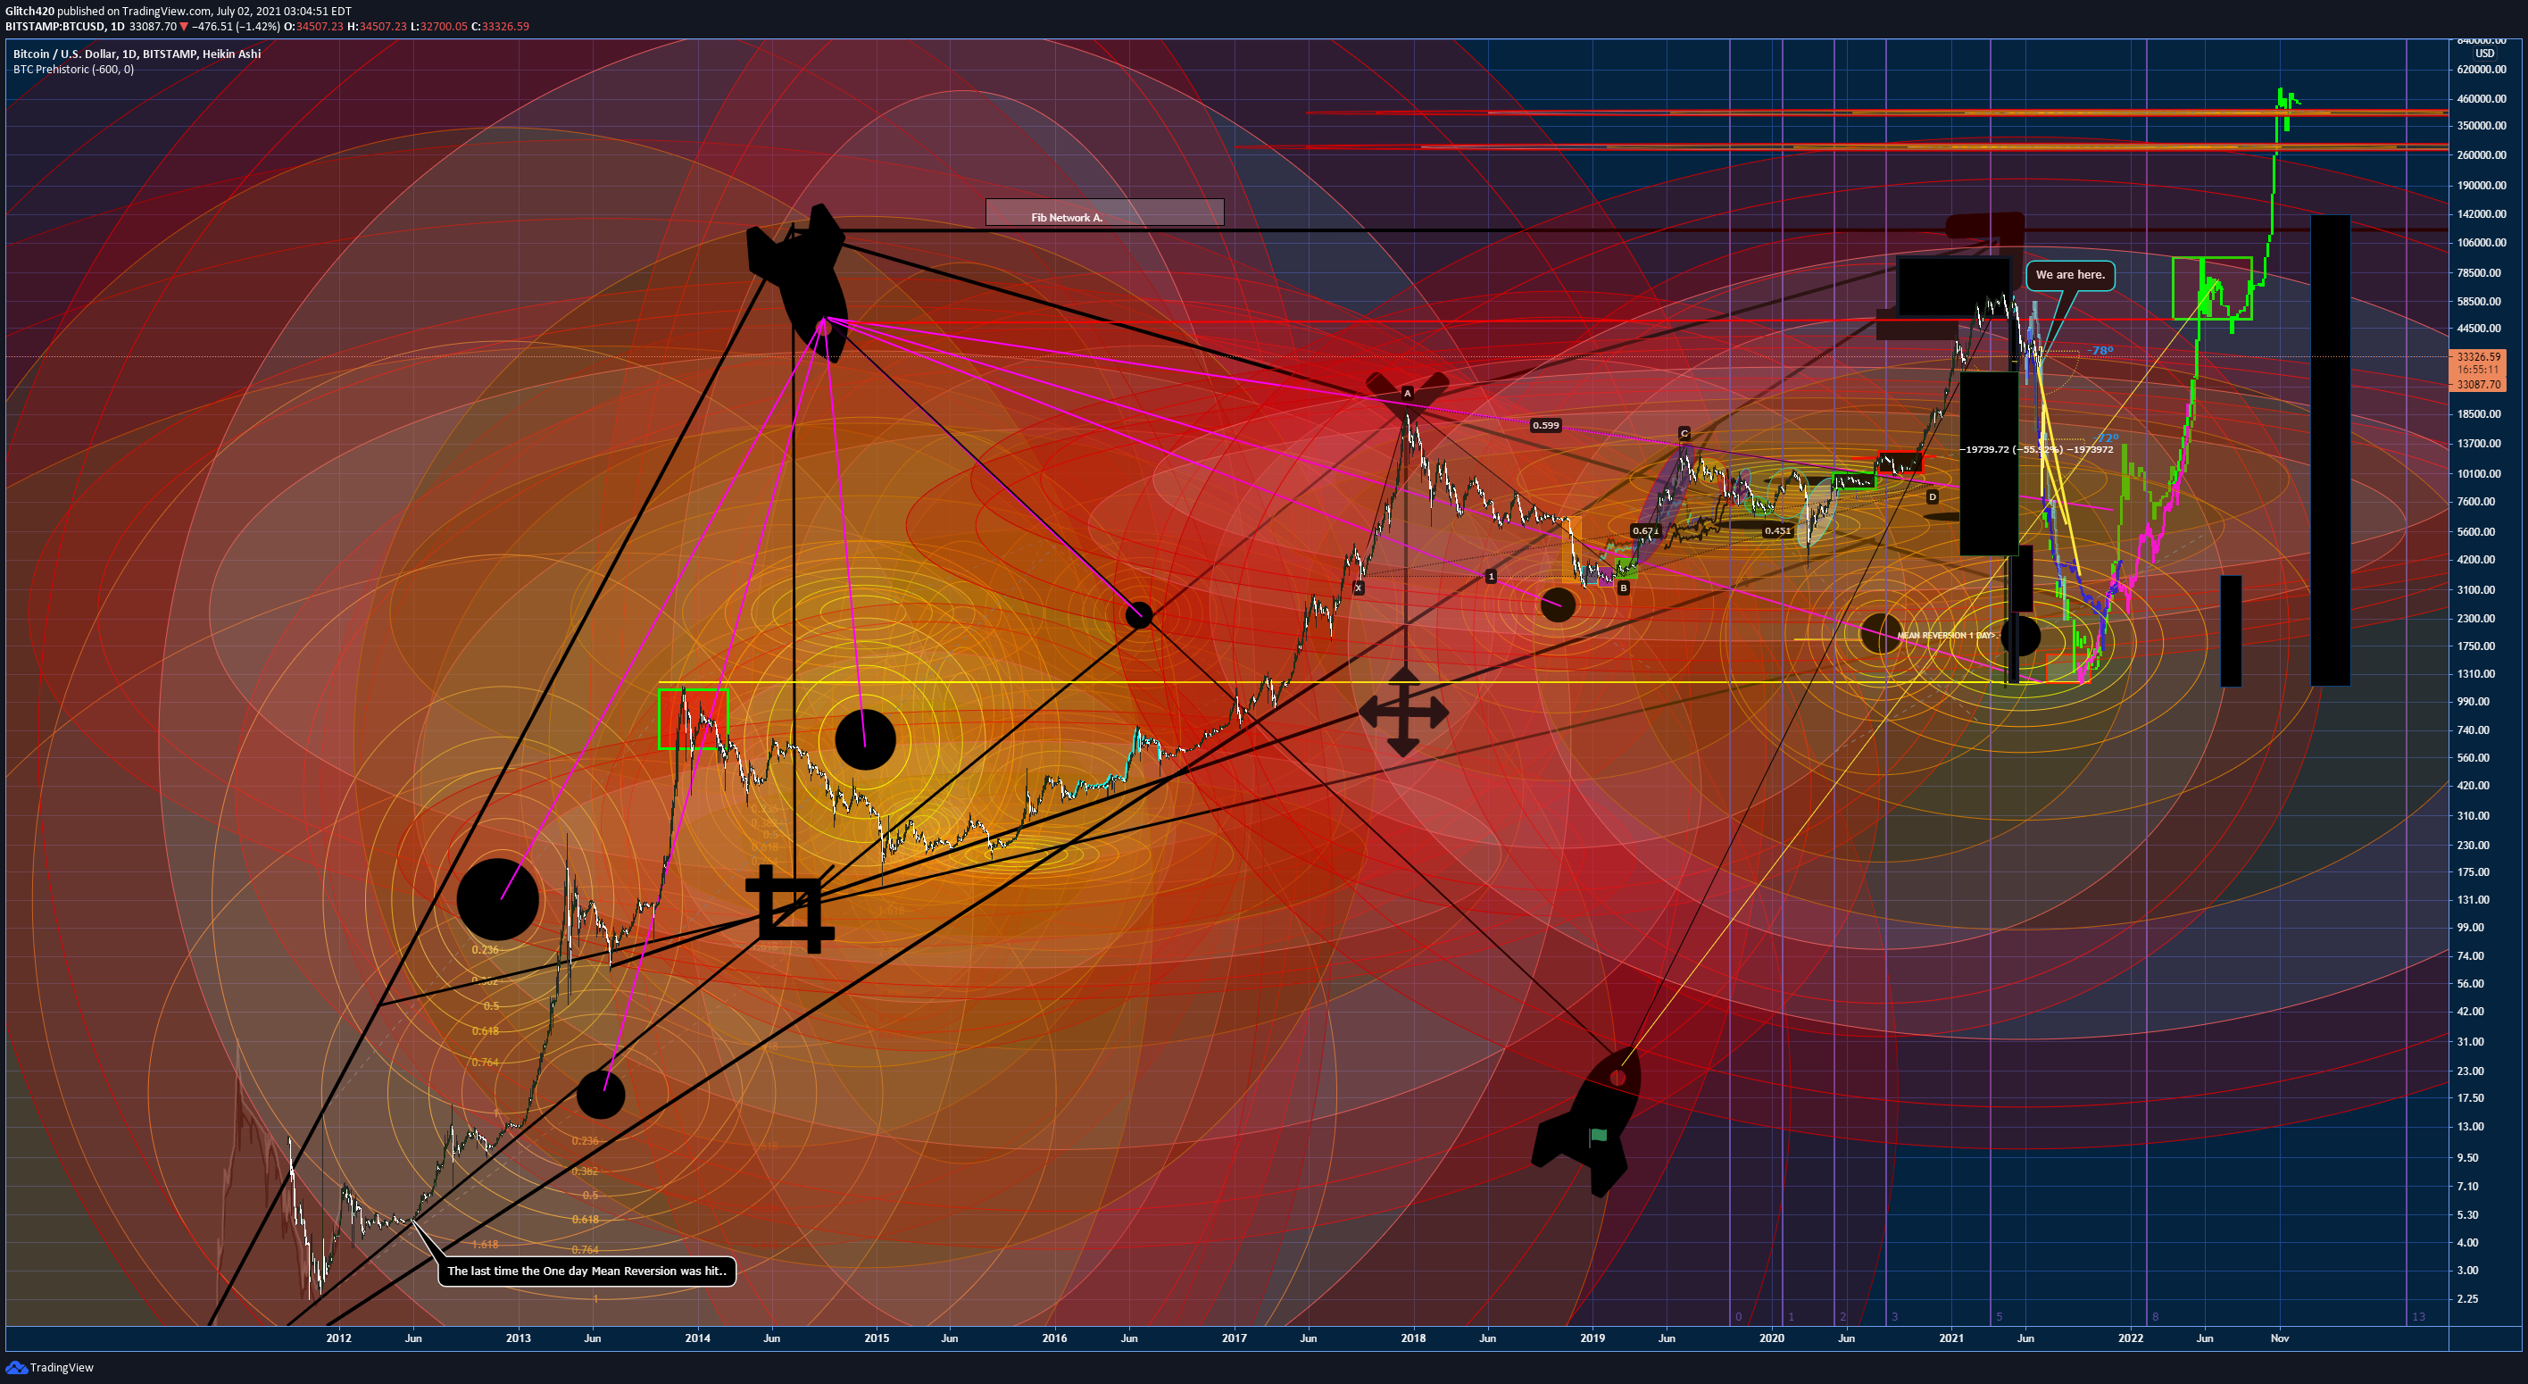Click the 'B' pattern point label
2528x1384 pixels.
click(x=1623, y=588)
